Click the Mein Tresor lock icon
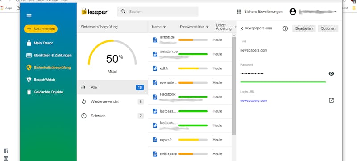This screenshot has height=161, width=357. click(x=29, y=43)
